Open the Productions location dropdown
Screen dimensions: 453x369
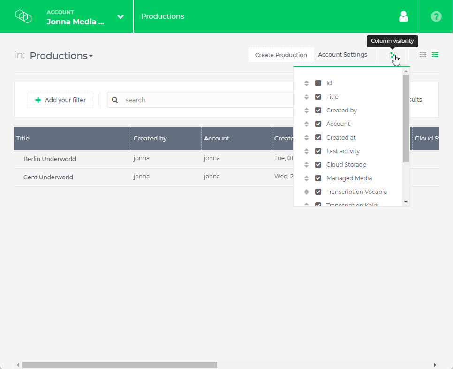(61, 56)
